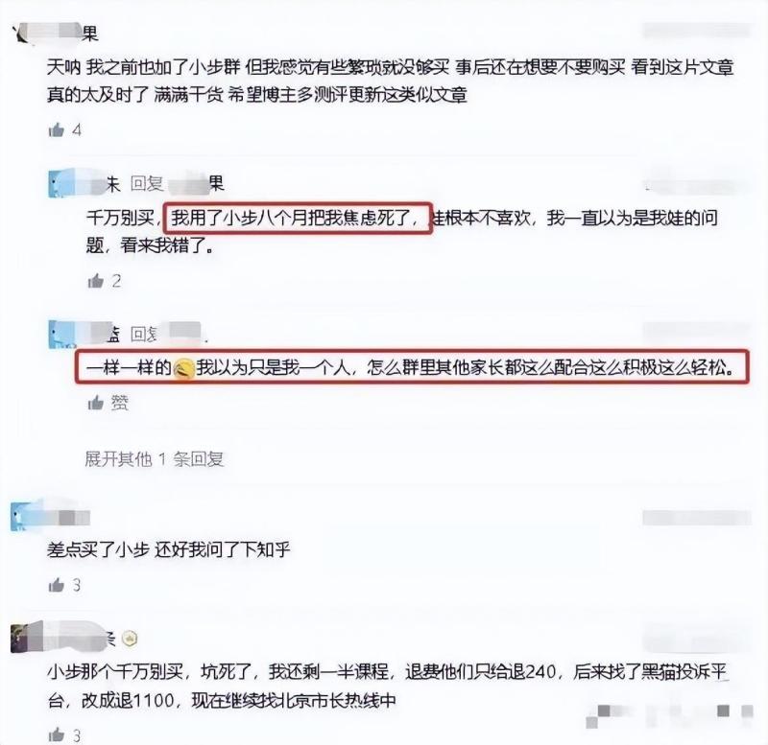Click the replied-to name in the second reply

183,334
